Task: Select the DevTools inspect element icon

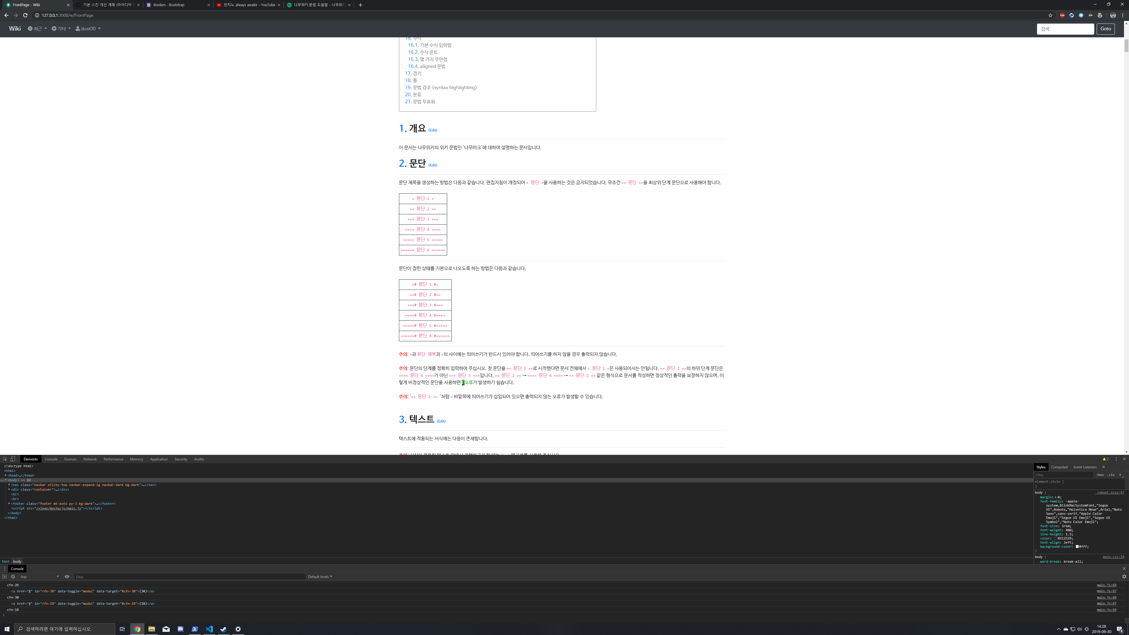Action: coord(4,459)
